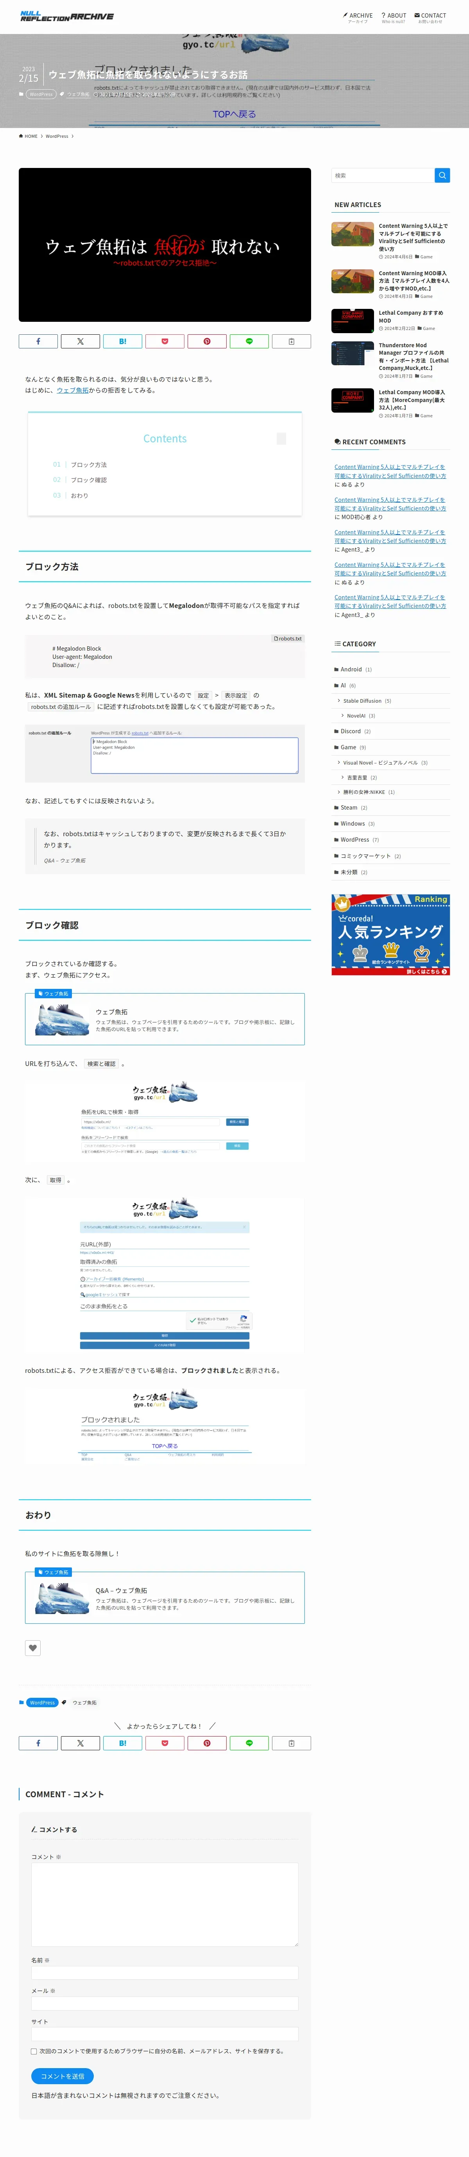Screen dimensions: 469x2157
Task: Click into the 名前 field
Action: (x=165, y=1973)
